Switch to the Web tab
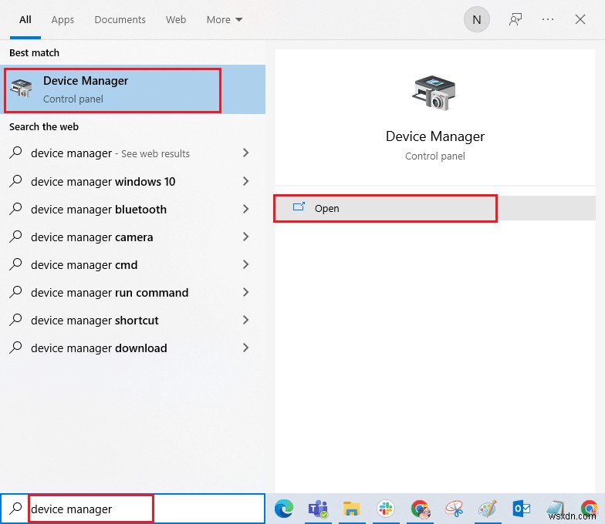This screenshot has width=605, height=524. (x=176, y=20)
